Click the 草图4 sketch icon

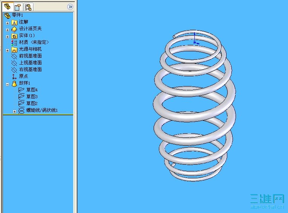coord(21,90)
